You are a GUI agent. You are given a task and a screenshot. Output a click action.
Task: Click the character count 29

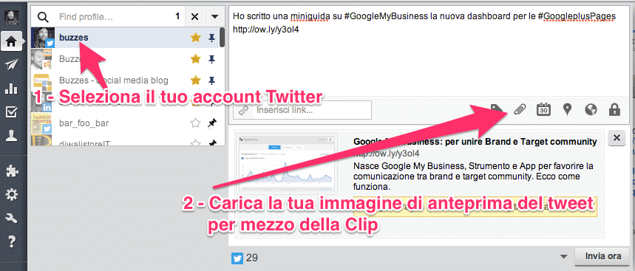[252, 258]
